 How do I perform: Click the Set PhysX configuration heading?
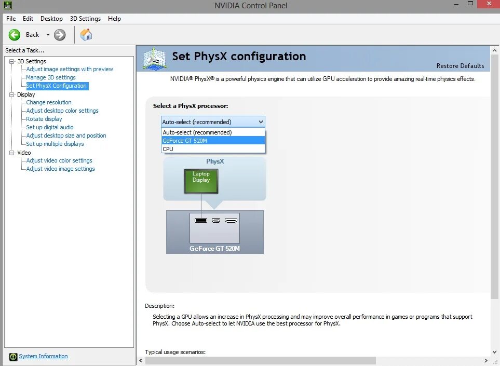point(239,57)
